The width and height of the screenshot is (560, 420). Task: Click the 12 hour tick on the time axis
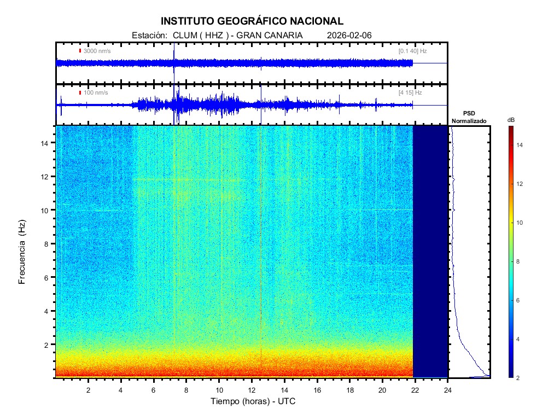[x=252, y=390]
